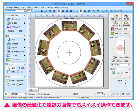Zoom out with magnifier minus icon

pos(115,11)
